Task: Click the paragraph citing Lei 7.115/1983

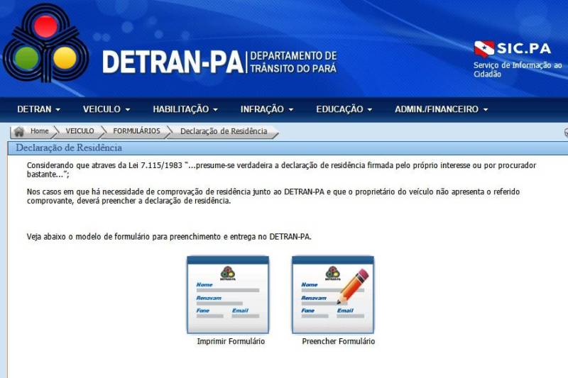Action: coord(281,169)
